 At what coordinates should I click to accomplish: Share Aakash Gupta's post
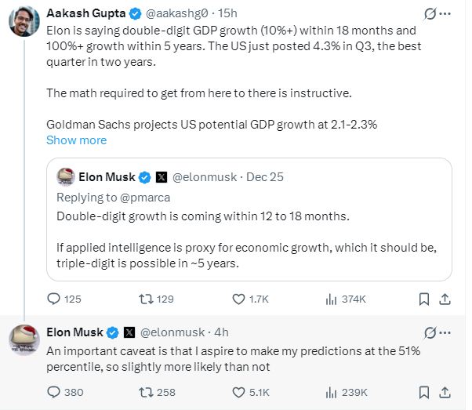pos(445,299)
